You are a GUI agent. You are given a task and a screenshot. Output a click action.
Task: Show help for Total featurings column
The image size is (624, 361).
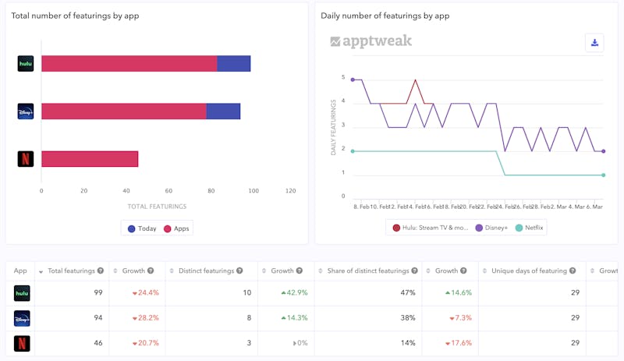pyautogui.click(x=101, y=271)
